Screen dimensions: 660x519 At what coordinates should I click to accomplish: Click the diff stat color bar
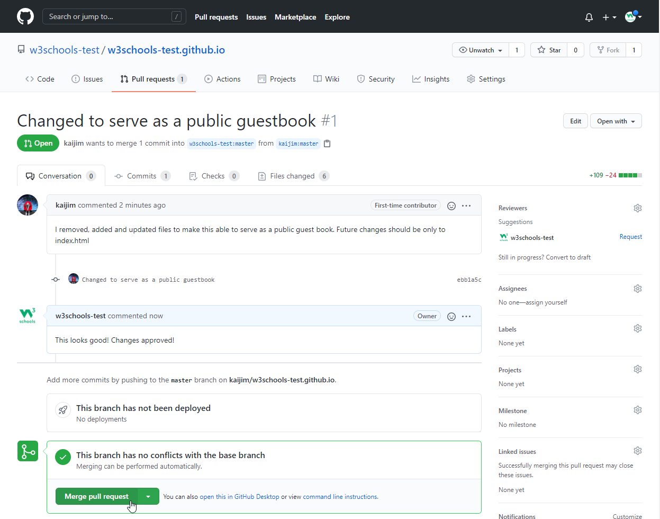pyautogui.click(x=630, y=175)
